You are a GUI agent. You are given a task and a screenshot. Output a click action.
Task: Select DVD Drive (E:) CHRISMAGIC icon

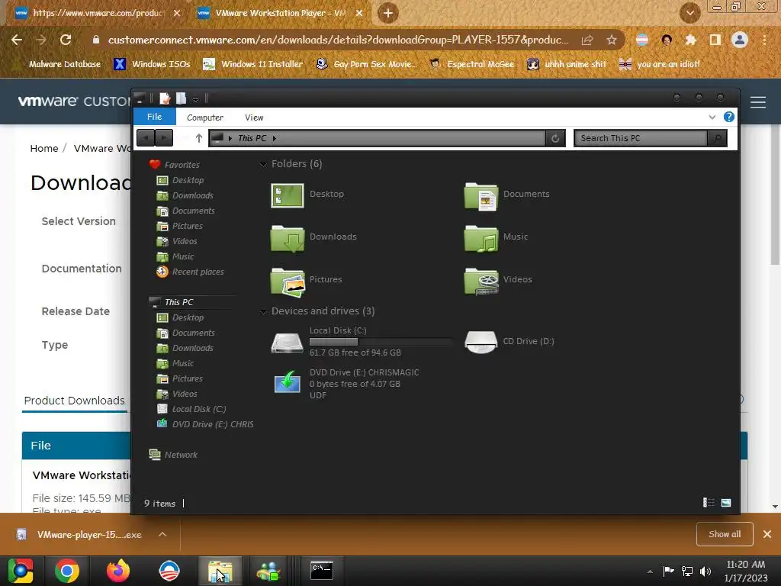tap(288, 382)
